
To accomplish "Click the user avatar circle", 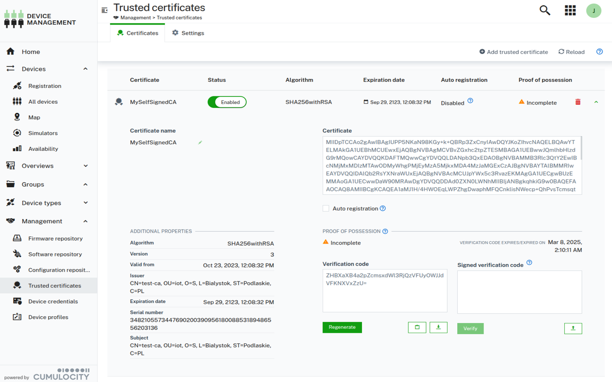I will click(x=594, y=10).
